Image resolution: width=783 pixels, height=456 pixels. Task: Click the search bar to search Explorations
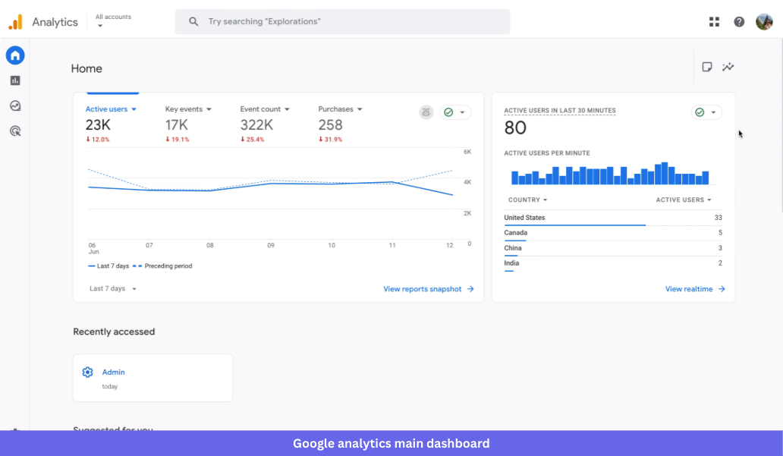(342, 21)
